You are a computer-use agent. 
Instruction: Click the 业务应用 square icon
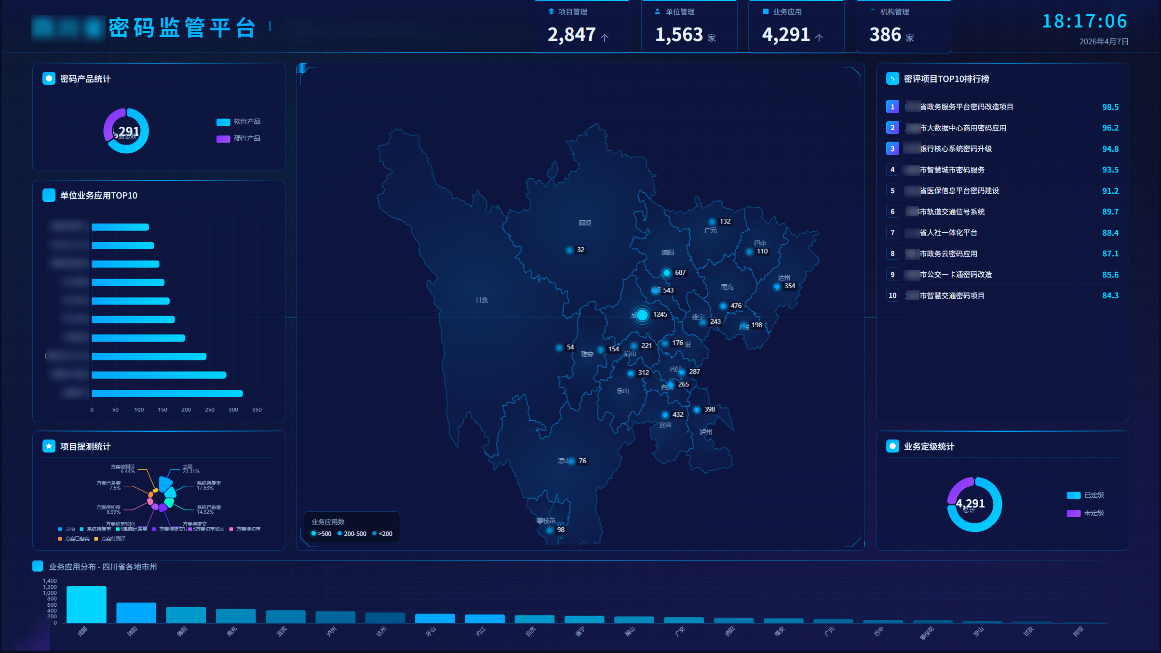pos(766,12)
